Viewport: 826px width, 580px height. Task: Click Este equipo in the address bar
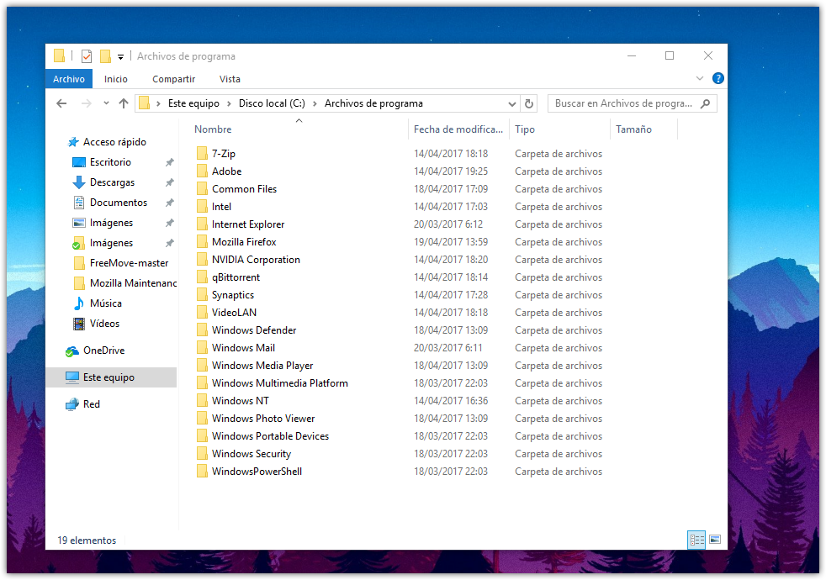[x=193, y=103]
